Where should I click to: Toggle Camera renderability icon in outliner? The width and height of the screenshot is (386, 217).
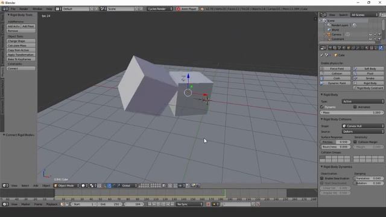379,34
